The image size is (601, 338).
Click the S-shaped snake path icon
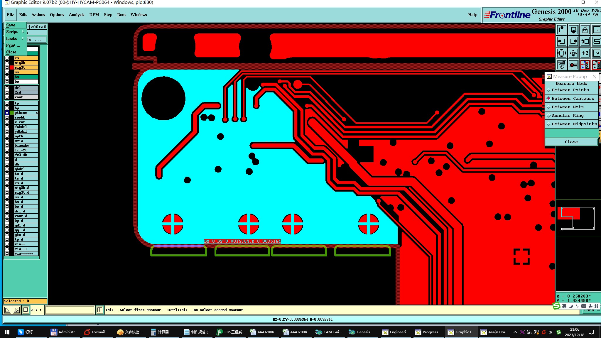596,41
